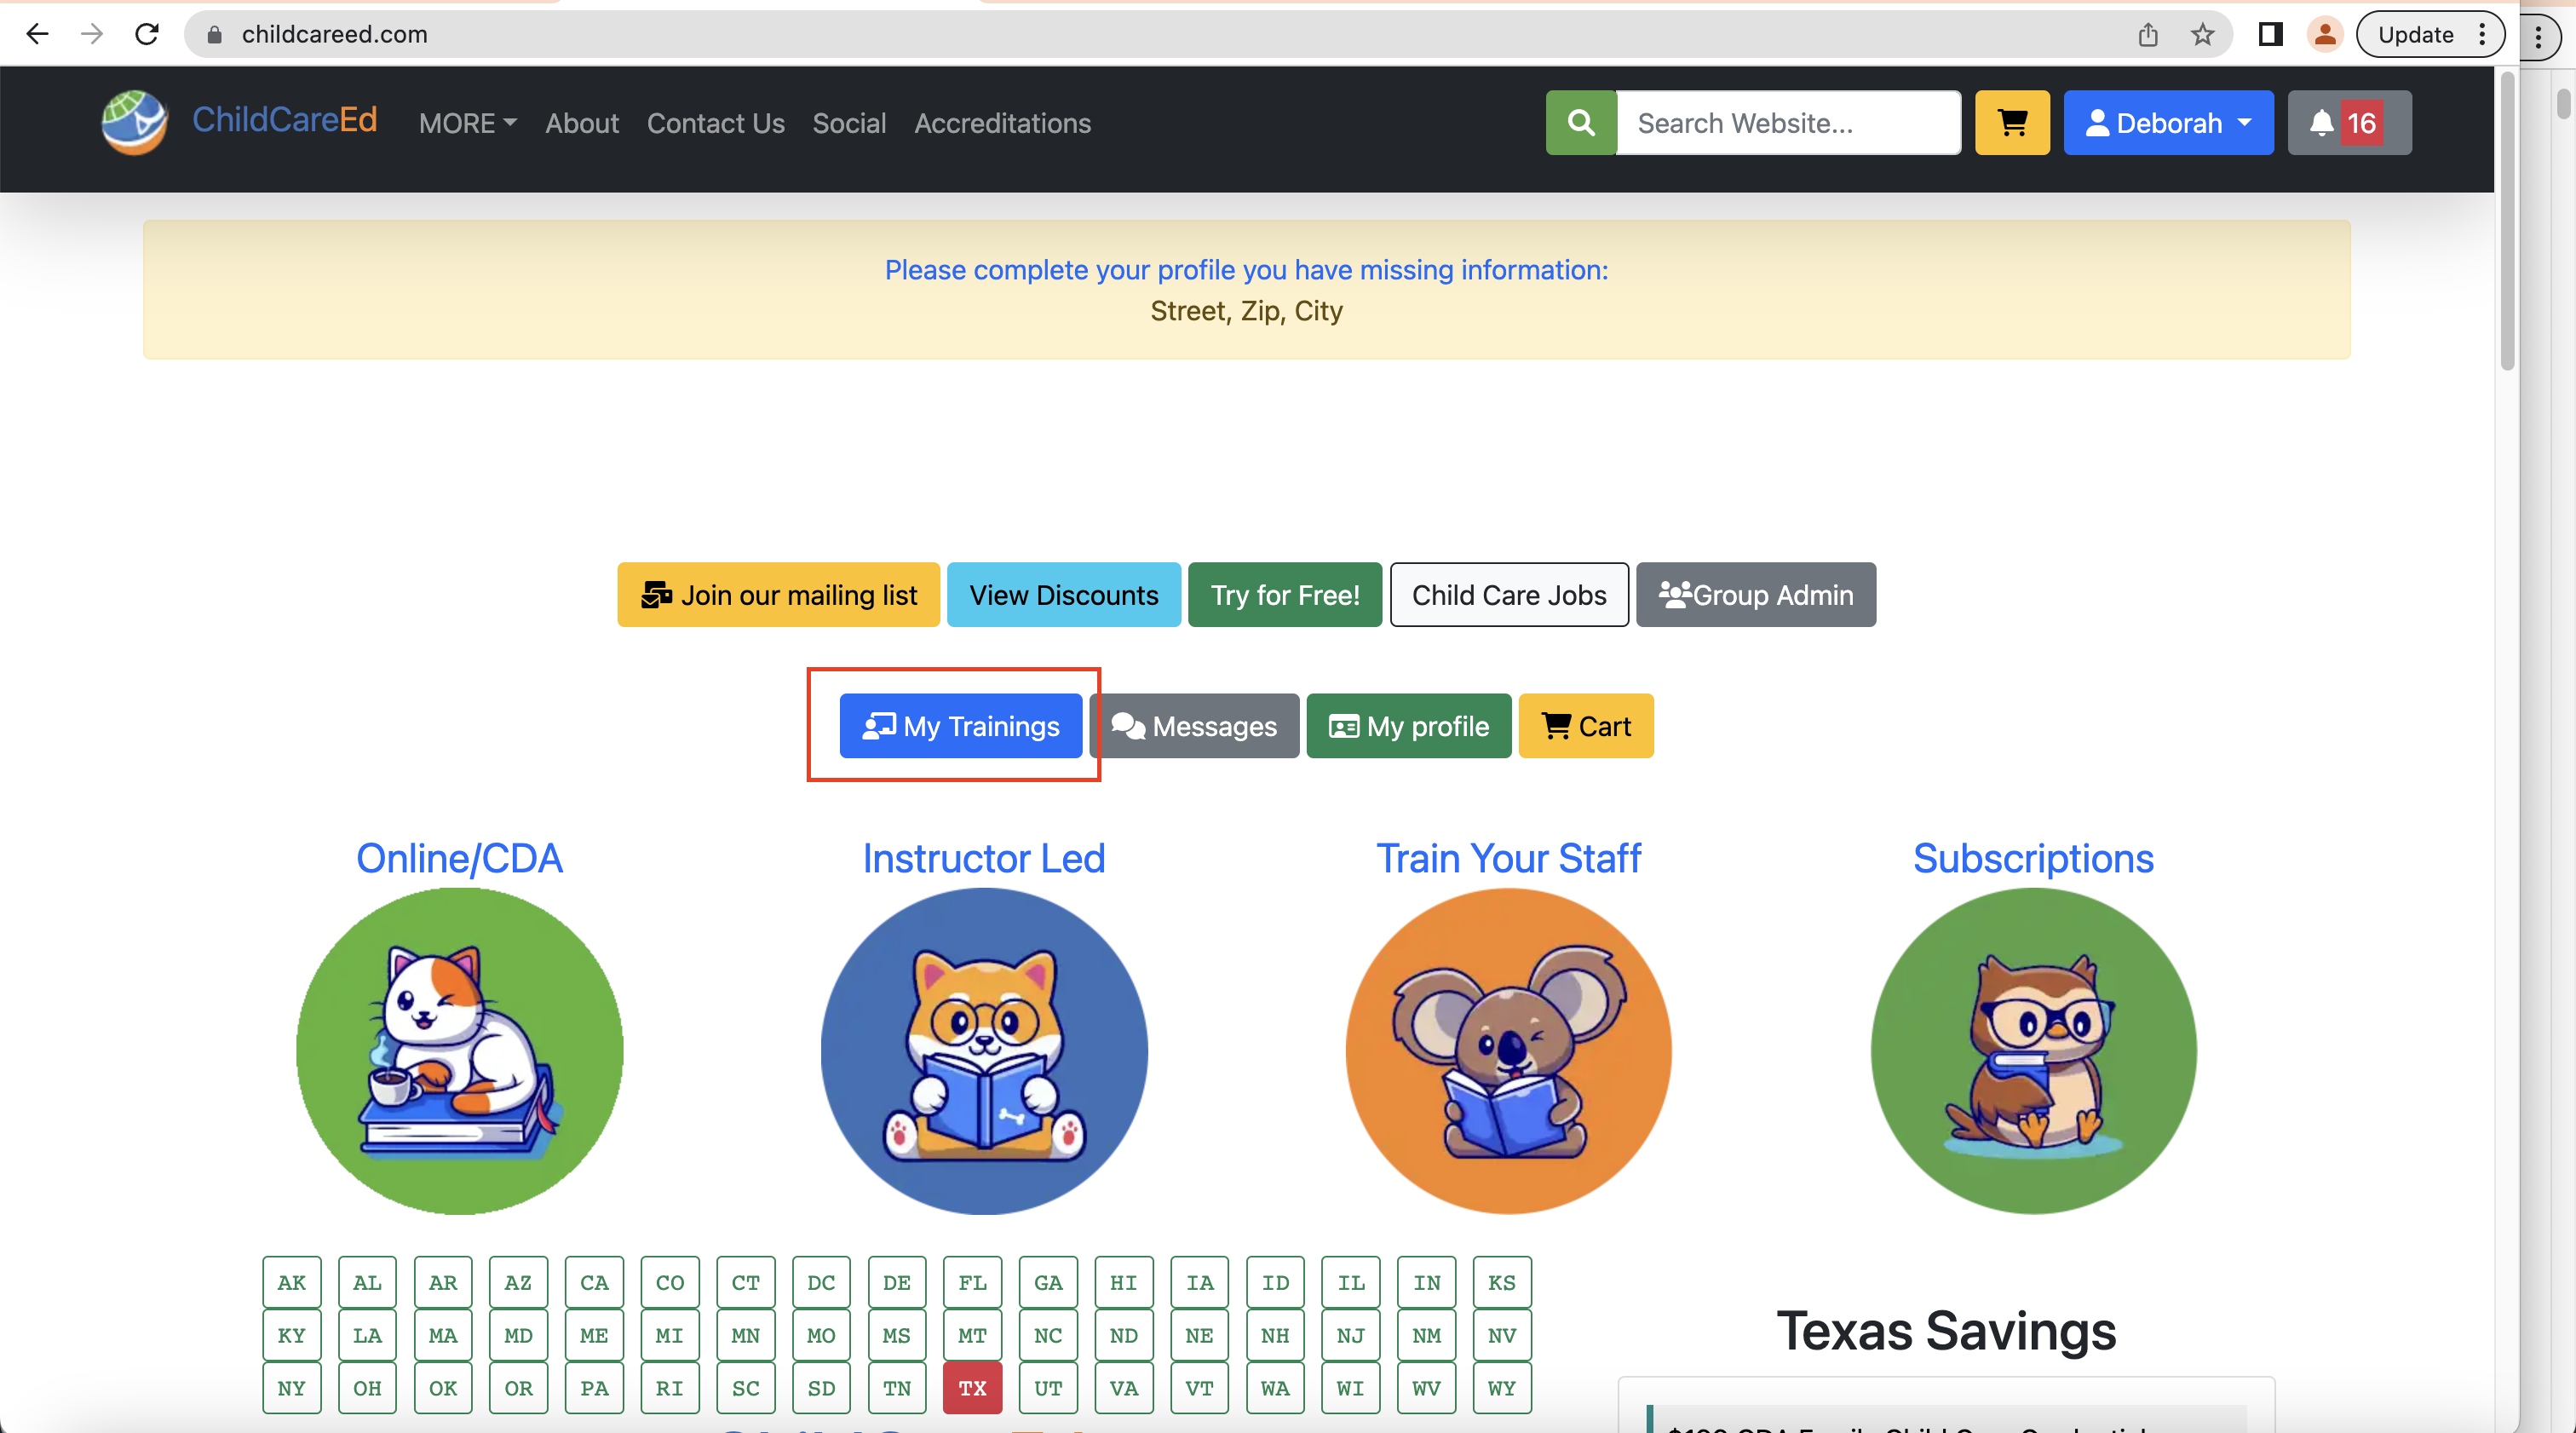Viewport: 2576px width, 1433px height.
Task: Click About in the navigation menu
Action: tap(583, 124)
